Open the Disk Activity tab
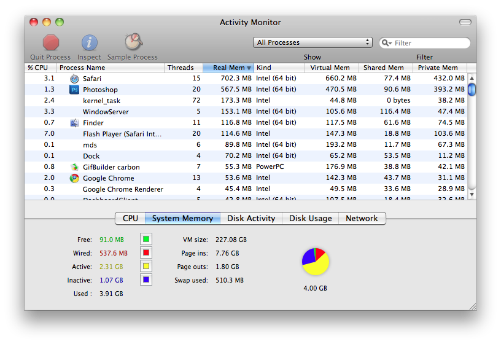 click(251, 218)
